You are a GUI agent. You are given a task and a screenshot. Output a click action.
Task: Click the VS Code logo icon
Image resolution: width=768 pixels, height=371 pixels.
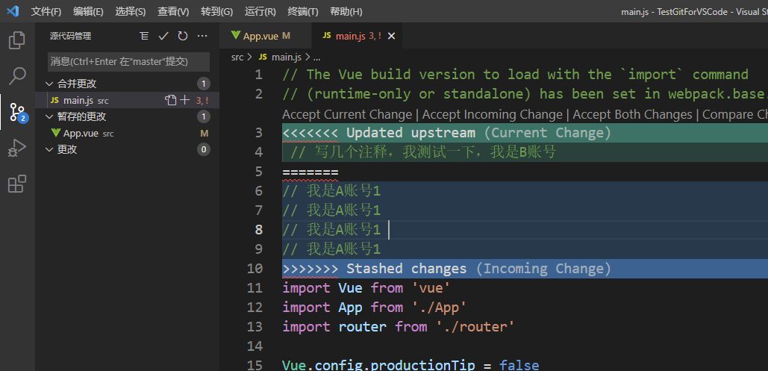[x=12, y=10]
